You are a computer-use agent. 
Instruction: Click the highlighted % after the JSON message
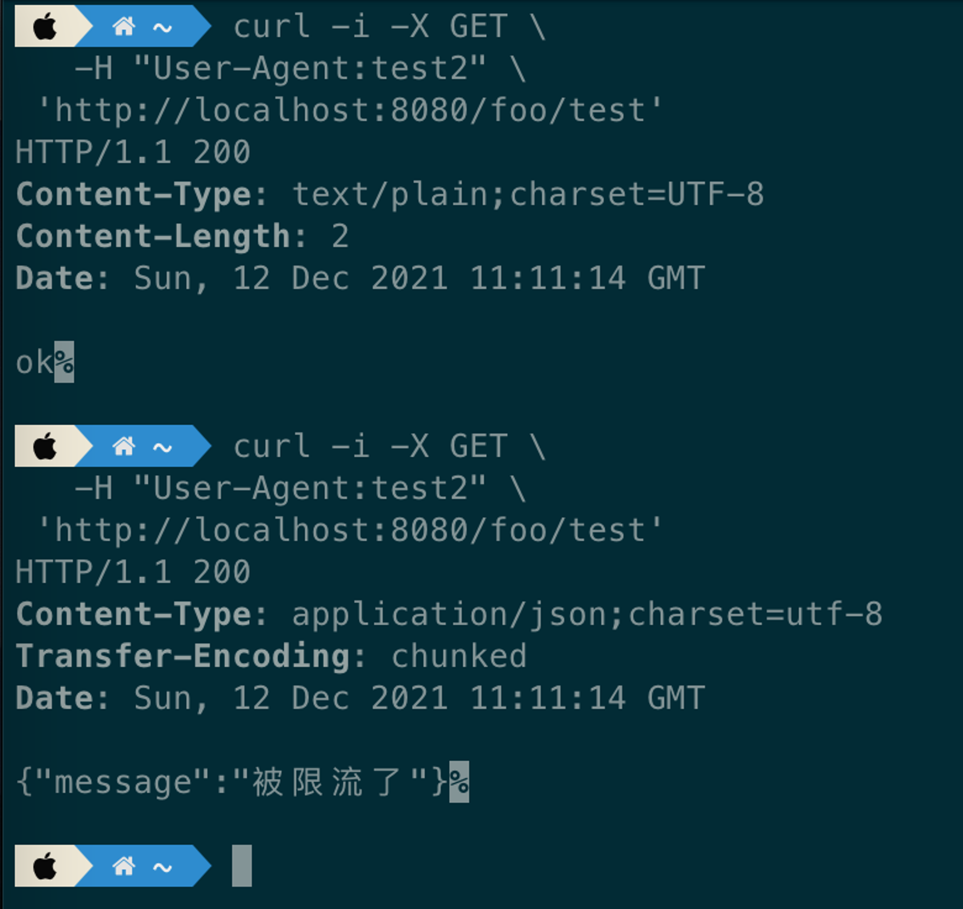459,782
